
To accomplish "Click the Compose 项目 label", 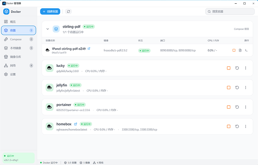I will coord(242,29).
